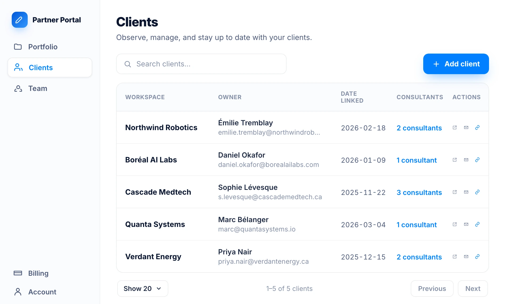The height and width of the screenshot is (304, 505).
Task: Open workspace icon for Quanta Systems
Action: tap(455, 224)
